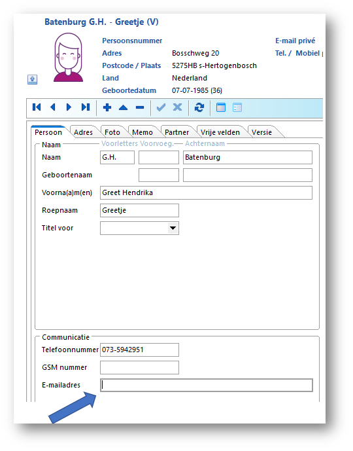
Task: Click the person avatar picture
Action: pos(68,57)
